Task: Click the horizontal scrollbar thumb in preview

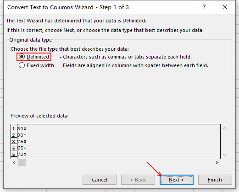Action: click(22, 163)
